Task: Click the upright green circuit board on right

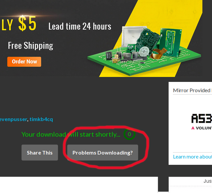Action: 170,42
